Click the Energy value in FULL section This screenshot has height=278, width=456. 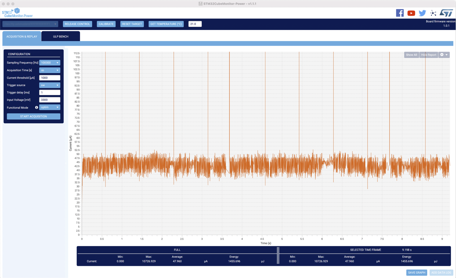click(234, 261)
